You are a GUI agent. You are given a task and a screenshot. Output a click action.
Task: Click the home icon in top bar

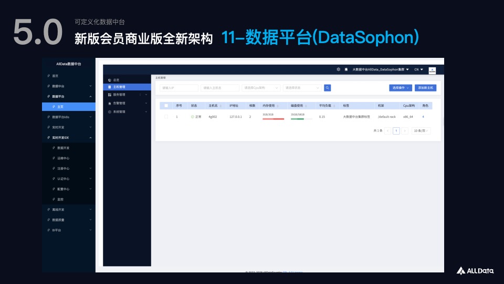(346, 69)
